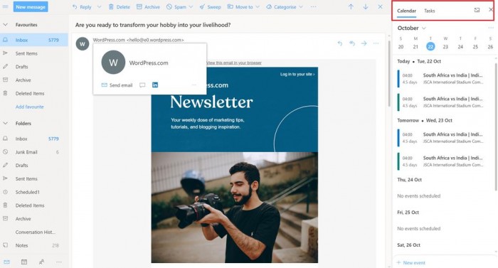Reply to the email from toolbar
498x268 pixels.
(x=82, y=6)
